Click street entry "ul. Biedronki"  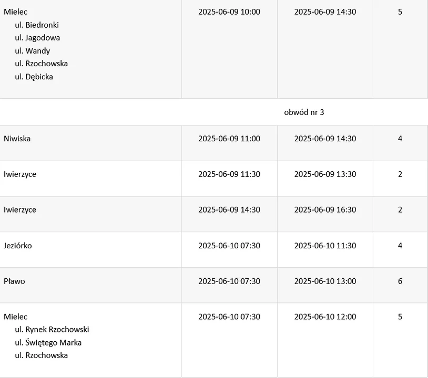pyautogui.click(x=37, y=25)
